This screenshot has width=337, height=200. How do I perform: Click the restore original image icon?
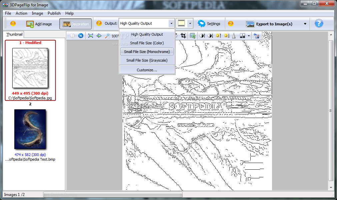click(x=256, y=36)
